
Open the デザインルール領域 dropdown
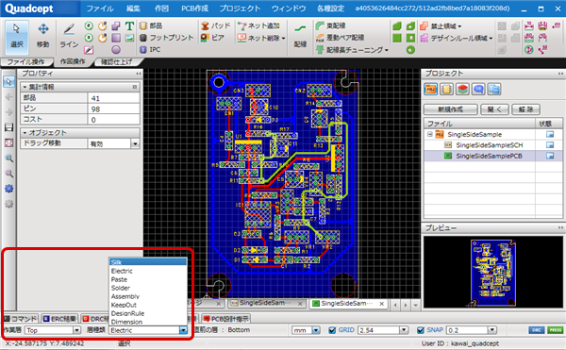[491, 39]
